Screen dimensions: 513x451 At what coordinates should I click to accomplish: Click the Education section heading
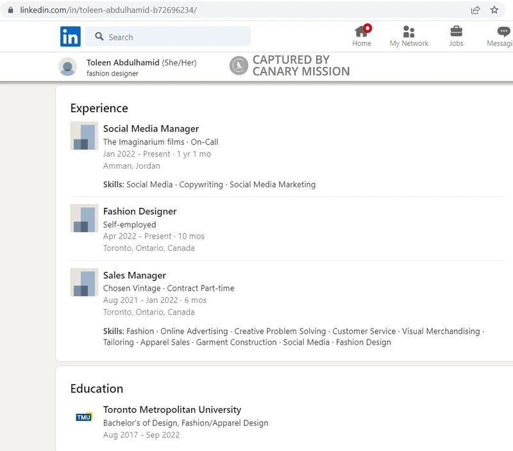tap(97, 389)
